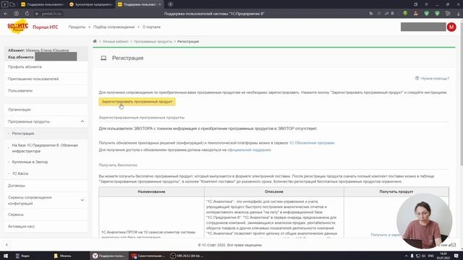Image resolution: width=463 pixels, height=260 pixels.
Task: Open the first green shield extension icon
Action: [x=426, y=14]
